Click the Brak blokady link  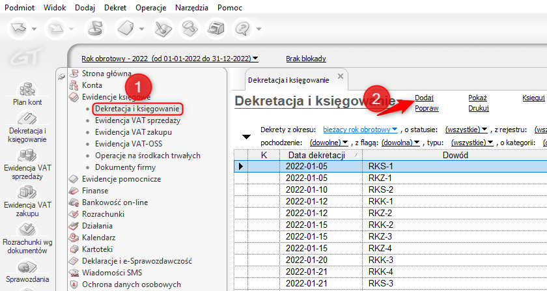click(306, 59)
